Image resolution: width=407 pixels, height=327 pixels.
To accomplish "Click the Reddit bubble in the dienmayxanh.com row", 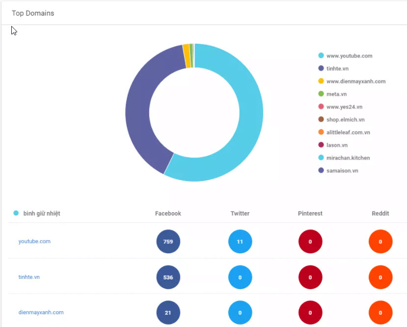I will pos(380,313).
